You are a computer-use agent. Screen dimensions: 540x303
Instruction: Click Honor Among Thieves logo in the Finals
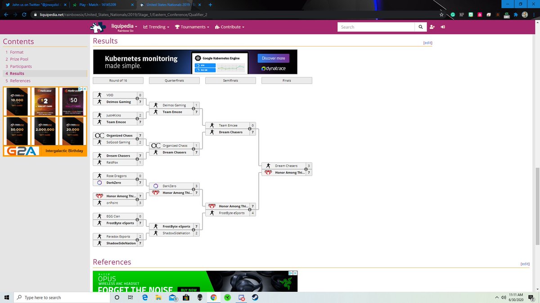268,172
